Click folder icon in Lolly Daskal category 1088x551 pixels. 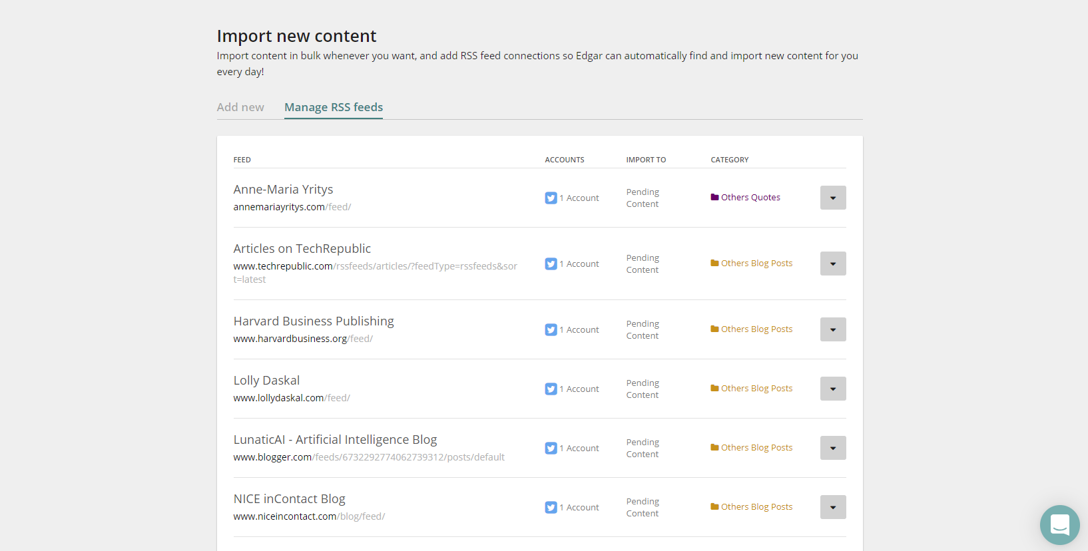pos(714,388)
